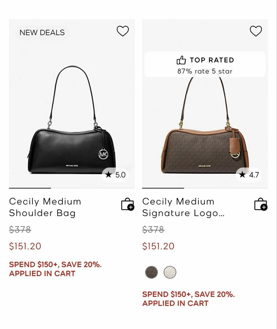Click the $151.20 price of black bag
Image resolution: width=277 pixels, height=329 pixels.
click(x=25, y=246)
